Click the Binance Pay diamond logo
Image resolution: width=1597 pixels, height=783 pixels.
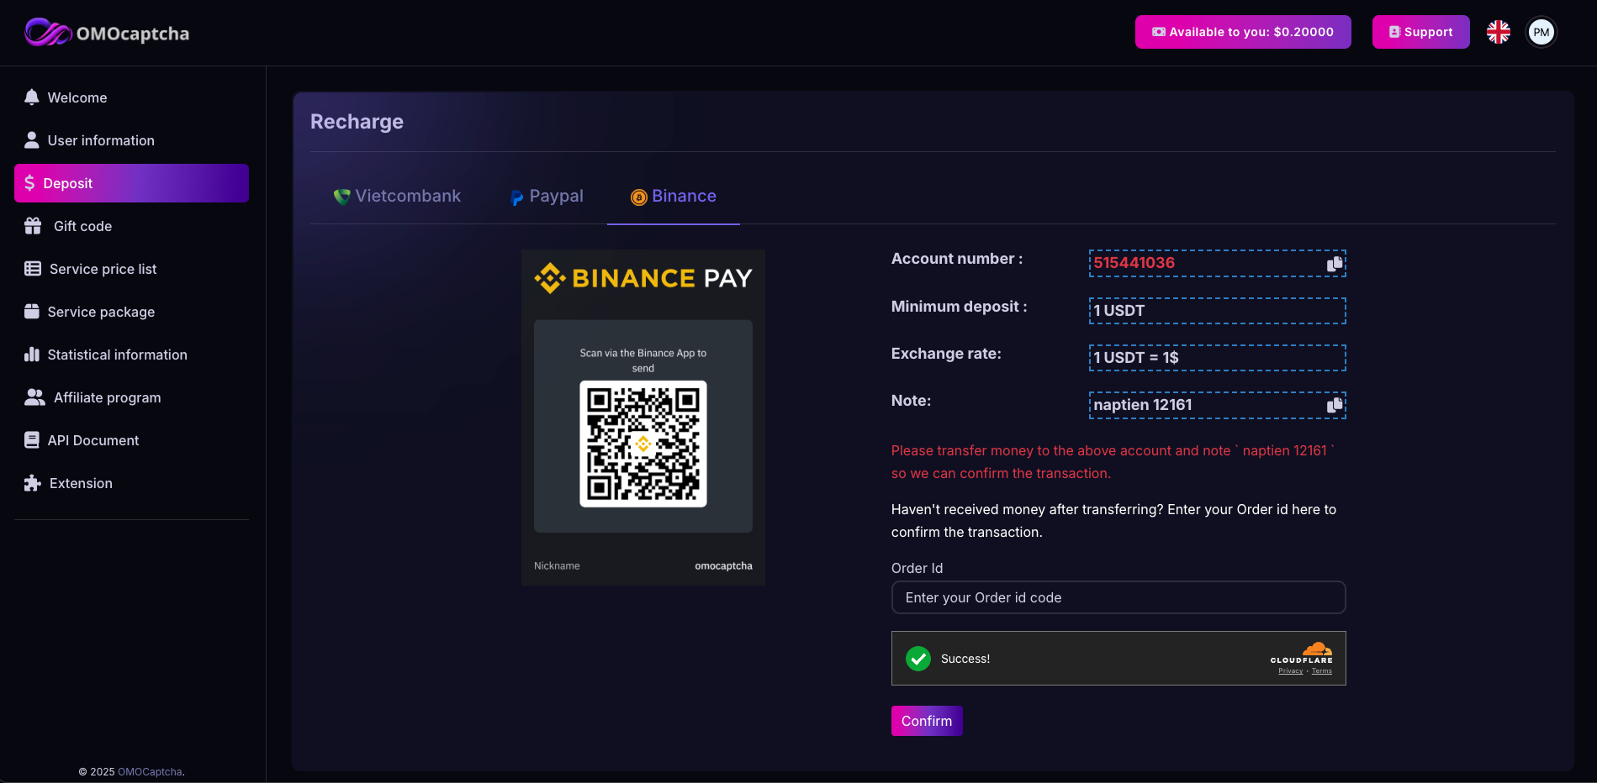(550, 278)
